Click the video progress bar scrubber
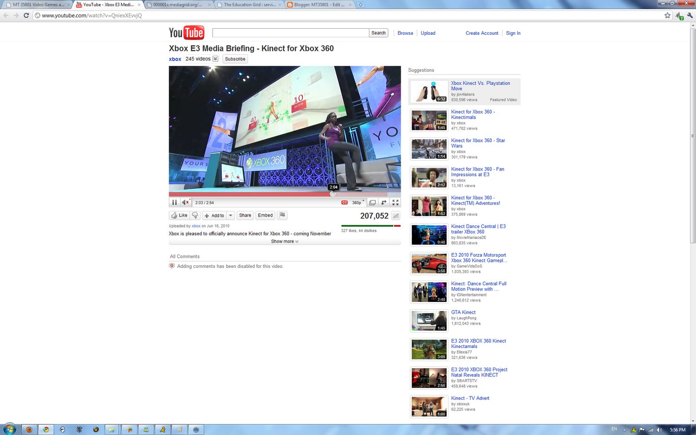Screen dimensions: 696x435 point(333,194)
